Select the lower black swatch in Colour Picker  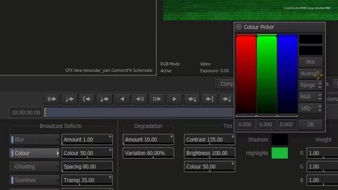[x=311, y=51]
